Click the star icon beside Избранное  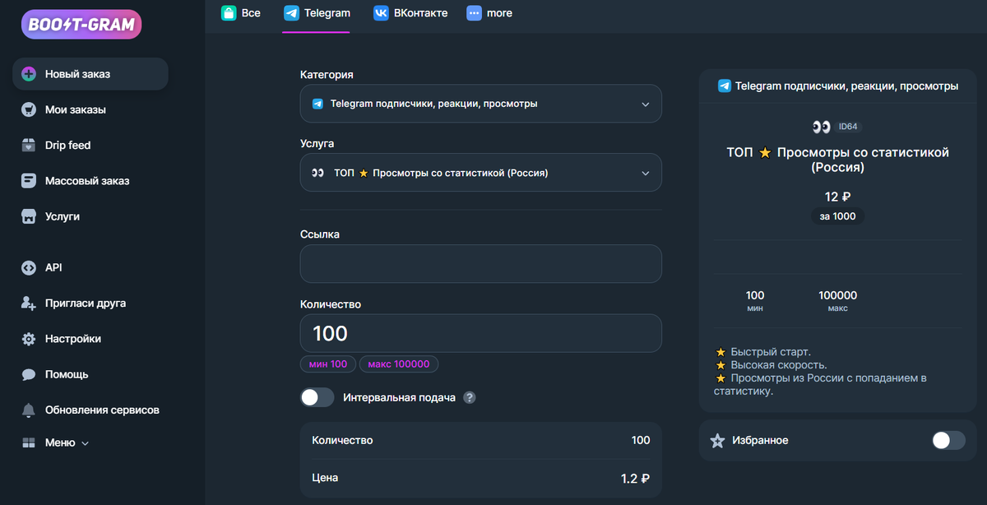pos(717,441)
